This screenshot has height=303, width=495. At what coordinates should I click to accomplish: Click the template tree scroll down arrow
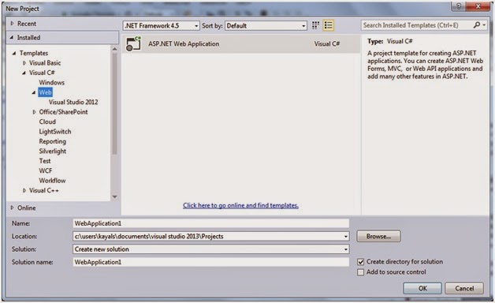pyautogui.click(x=114, y=196)
